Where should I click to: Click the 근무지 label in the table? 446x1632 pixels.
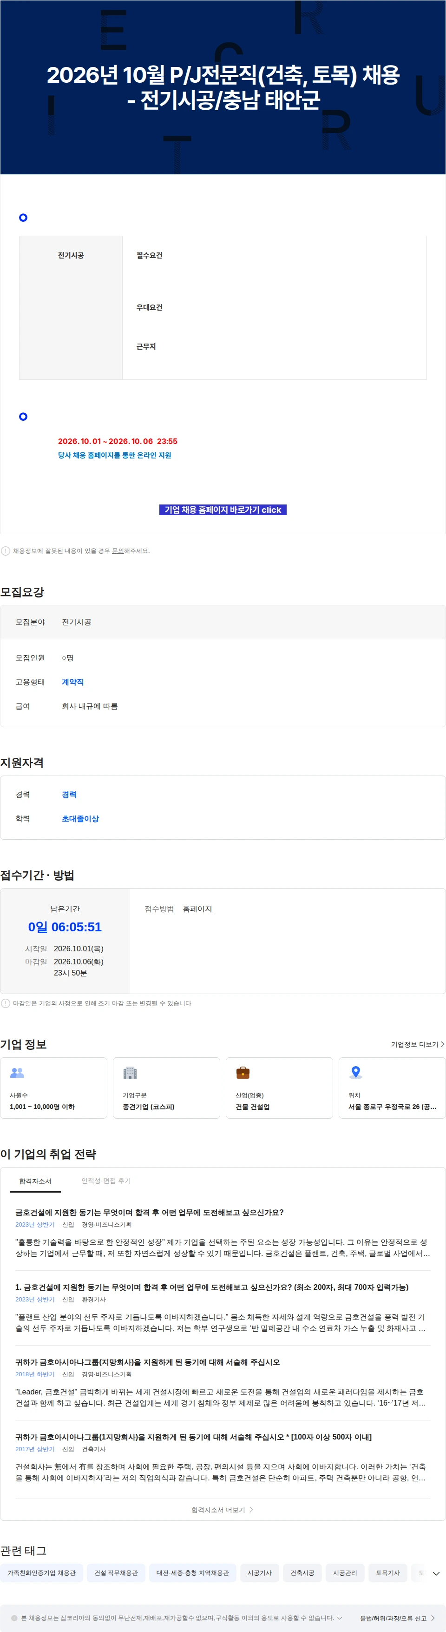pos(146,346)
